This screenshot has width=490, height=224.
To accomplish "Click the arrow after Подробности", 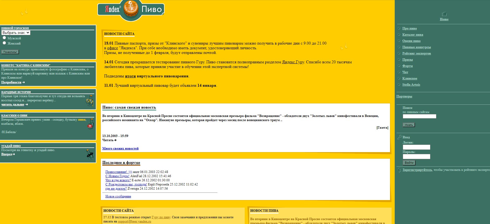I will coord(24,82).
